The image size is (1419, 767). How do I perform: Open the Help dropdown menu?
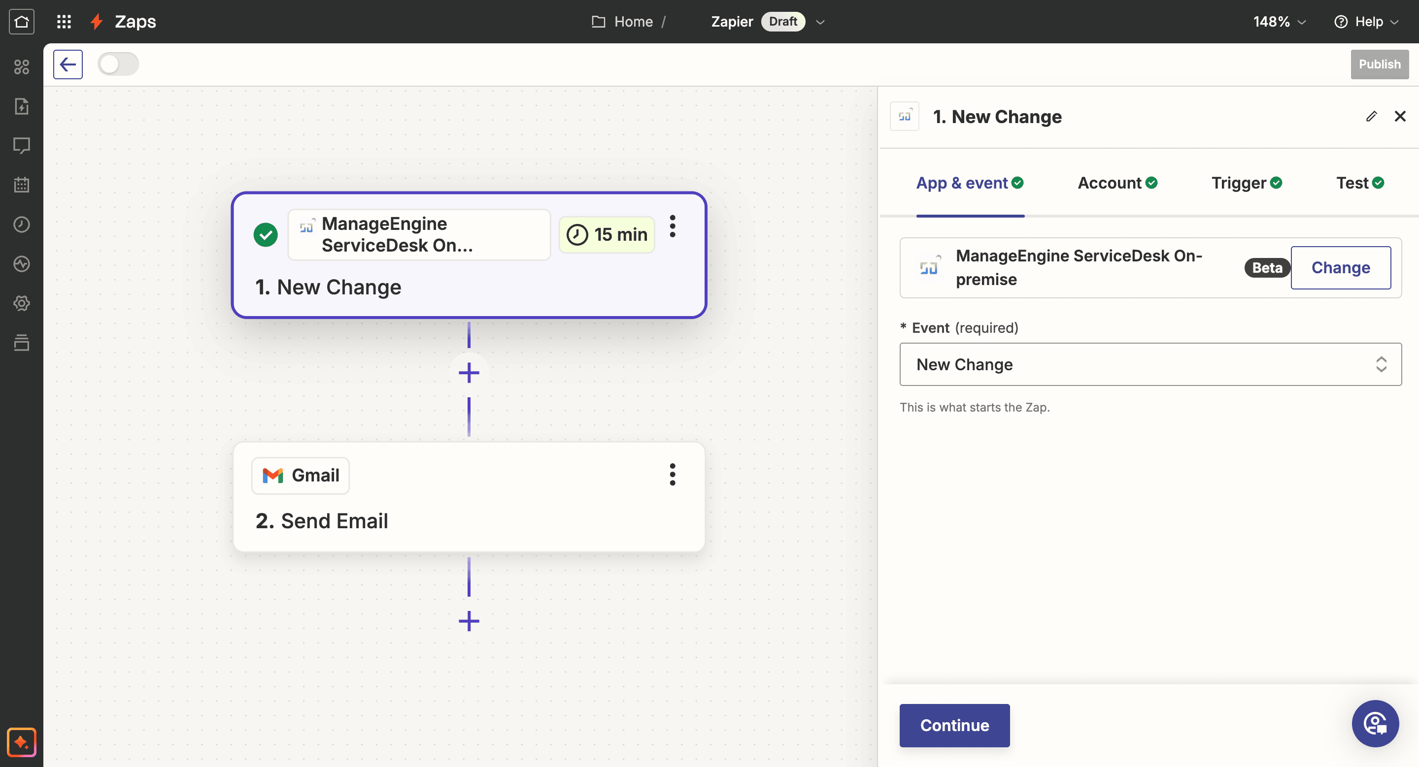tap(1366, 22)
